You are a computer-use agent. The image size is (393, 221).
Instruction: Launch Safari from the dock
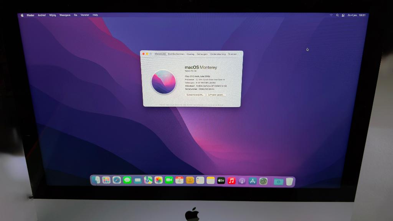[117, 180]
